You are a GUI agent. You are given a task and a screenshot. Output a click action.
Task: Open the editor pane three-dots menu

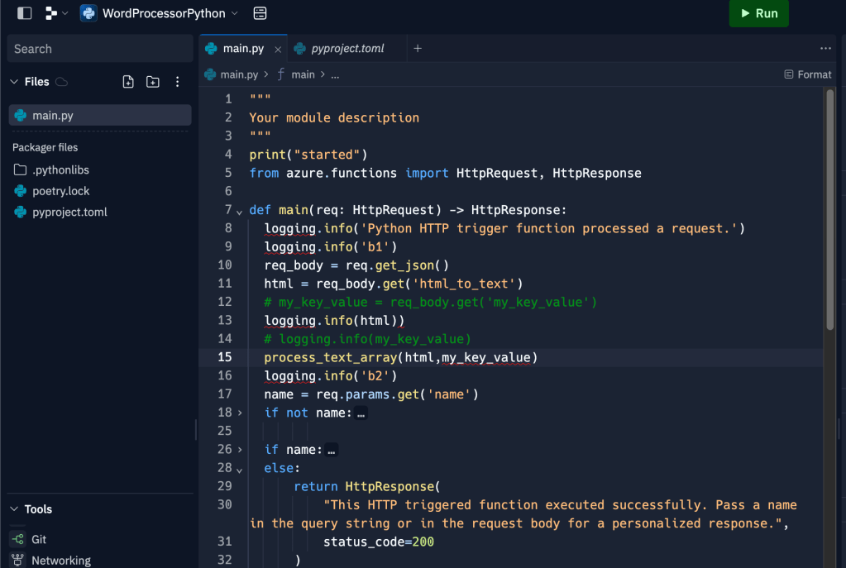[x=825, y=49]
